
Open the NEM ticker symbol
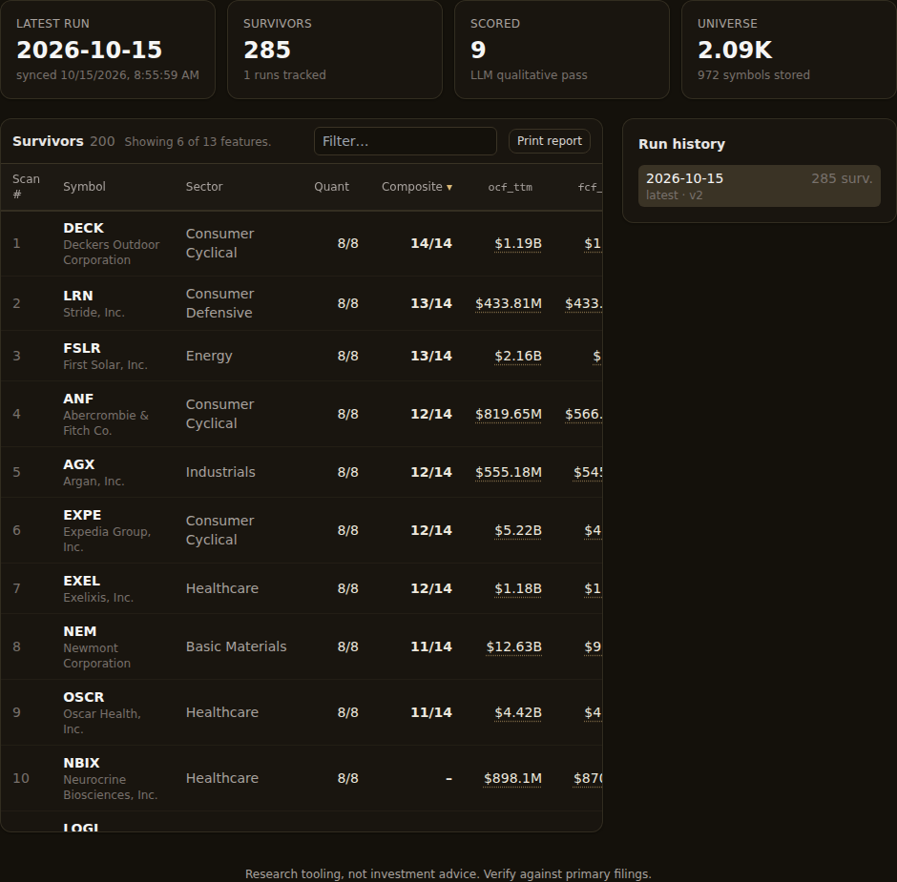coord(79,631)
